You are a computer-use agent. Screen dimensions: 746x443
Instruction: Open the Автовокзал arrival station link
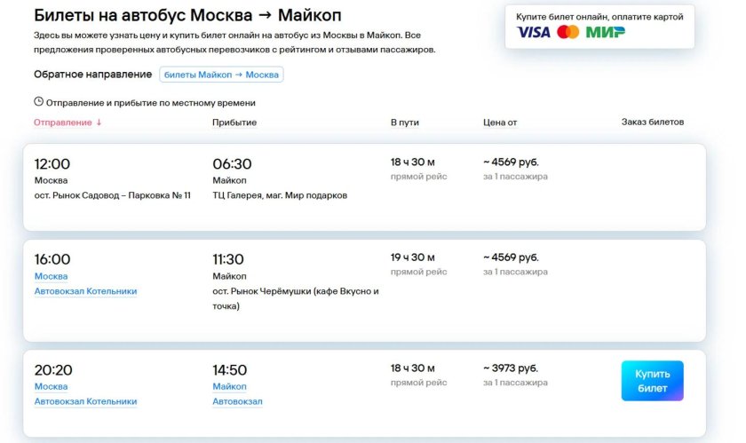click(x=237, y=401)
